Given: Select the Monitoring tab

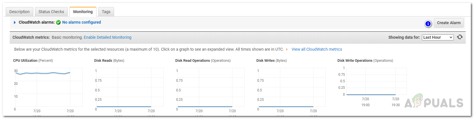Looking at the screenshot, I should pos(83,12).
